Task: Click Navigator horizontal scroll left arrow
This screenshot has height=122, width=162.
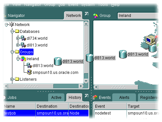Action: [x=6, y=86]
